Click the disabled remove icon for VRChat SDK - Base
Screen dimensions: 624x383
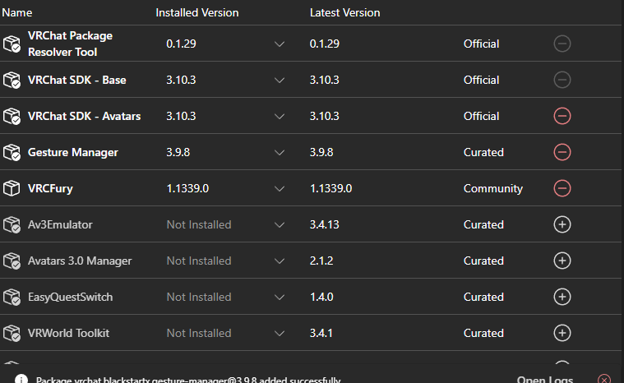click(562, 80)
